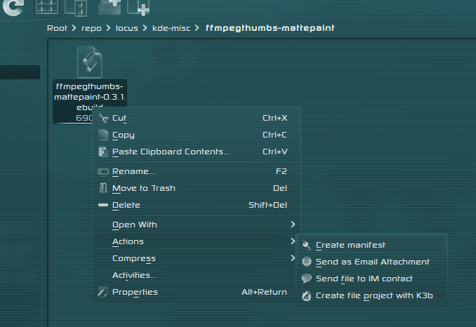Click the icons view mode toolbar button
The image size is (476, 327).
coord(47,7)
